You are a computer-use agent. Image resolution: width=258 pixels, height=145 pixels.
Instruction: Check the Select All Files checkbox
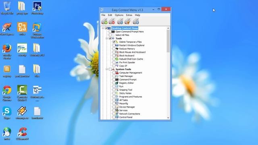110,35
